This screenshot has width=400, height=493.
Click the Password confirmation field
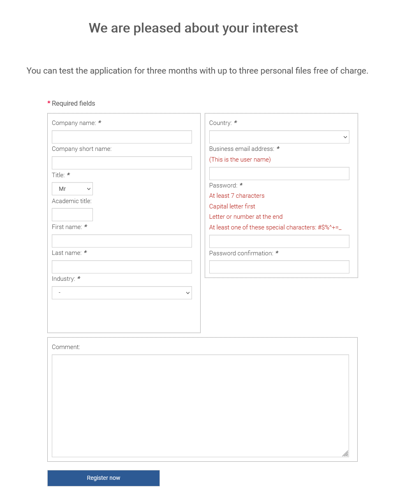(279, 266)
